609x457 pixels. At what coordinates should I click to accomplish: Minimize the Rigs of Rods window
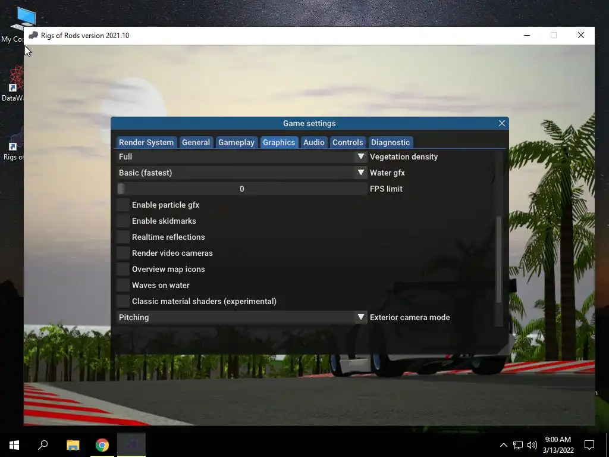click(527, 35)
